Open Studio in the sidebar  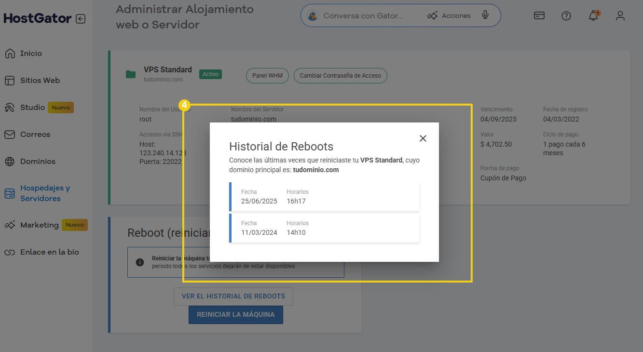[32, 108]
